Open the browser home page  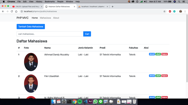tap(16, 11)
